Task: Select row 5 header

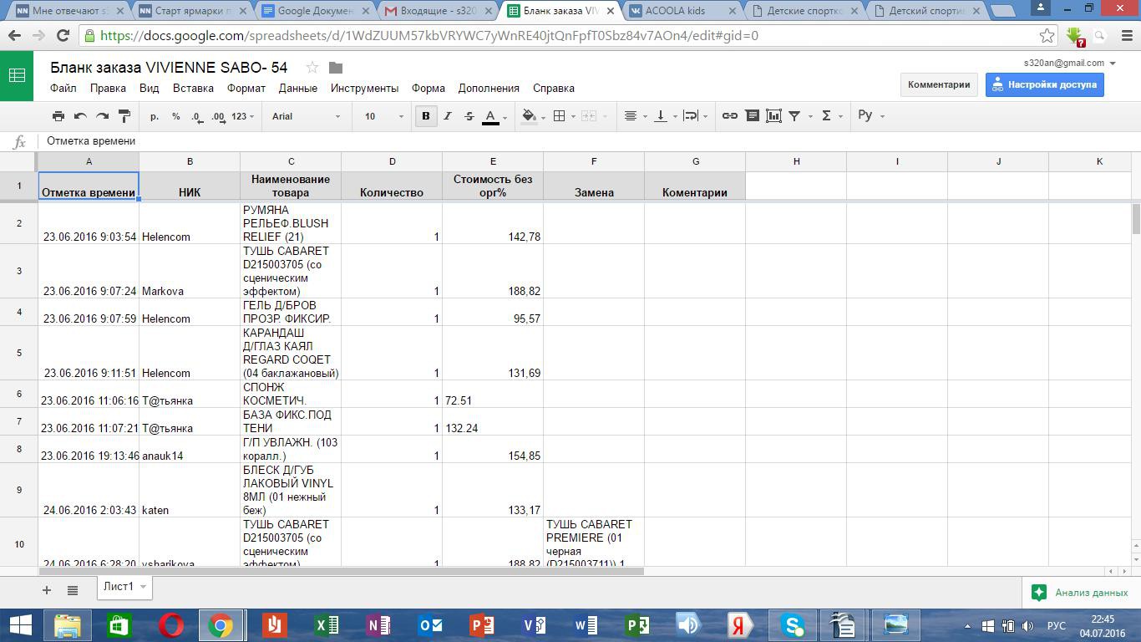Action: (x=18, y=353)
